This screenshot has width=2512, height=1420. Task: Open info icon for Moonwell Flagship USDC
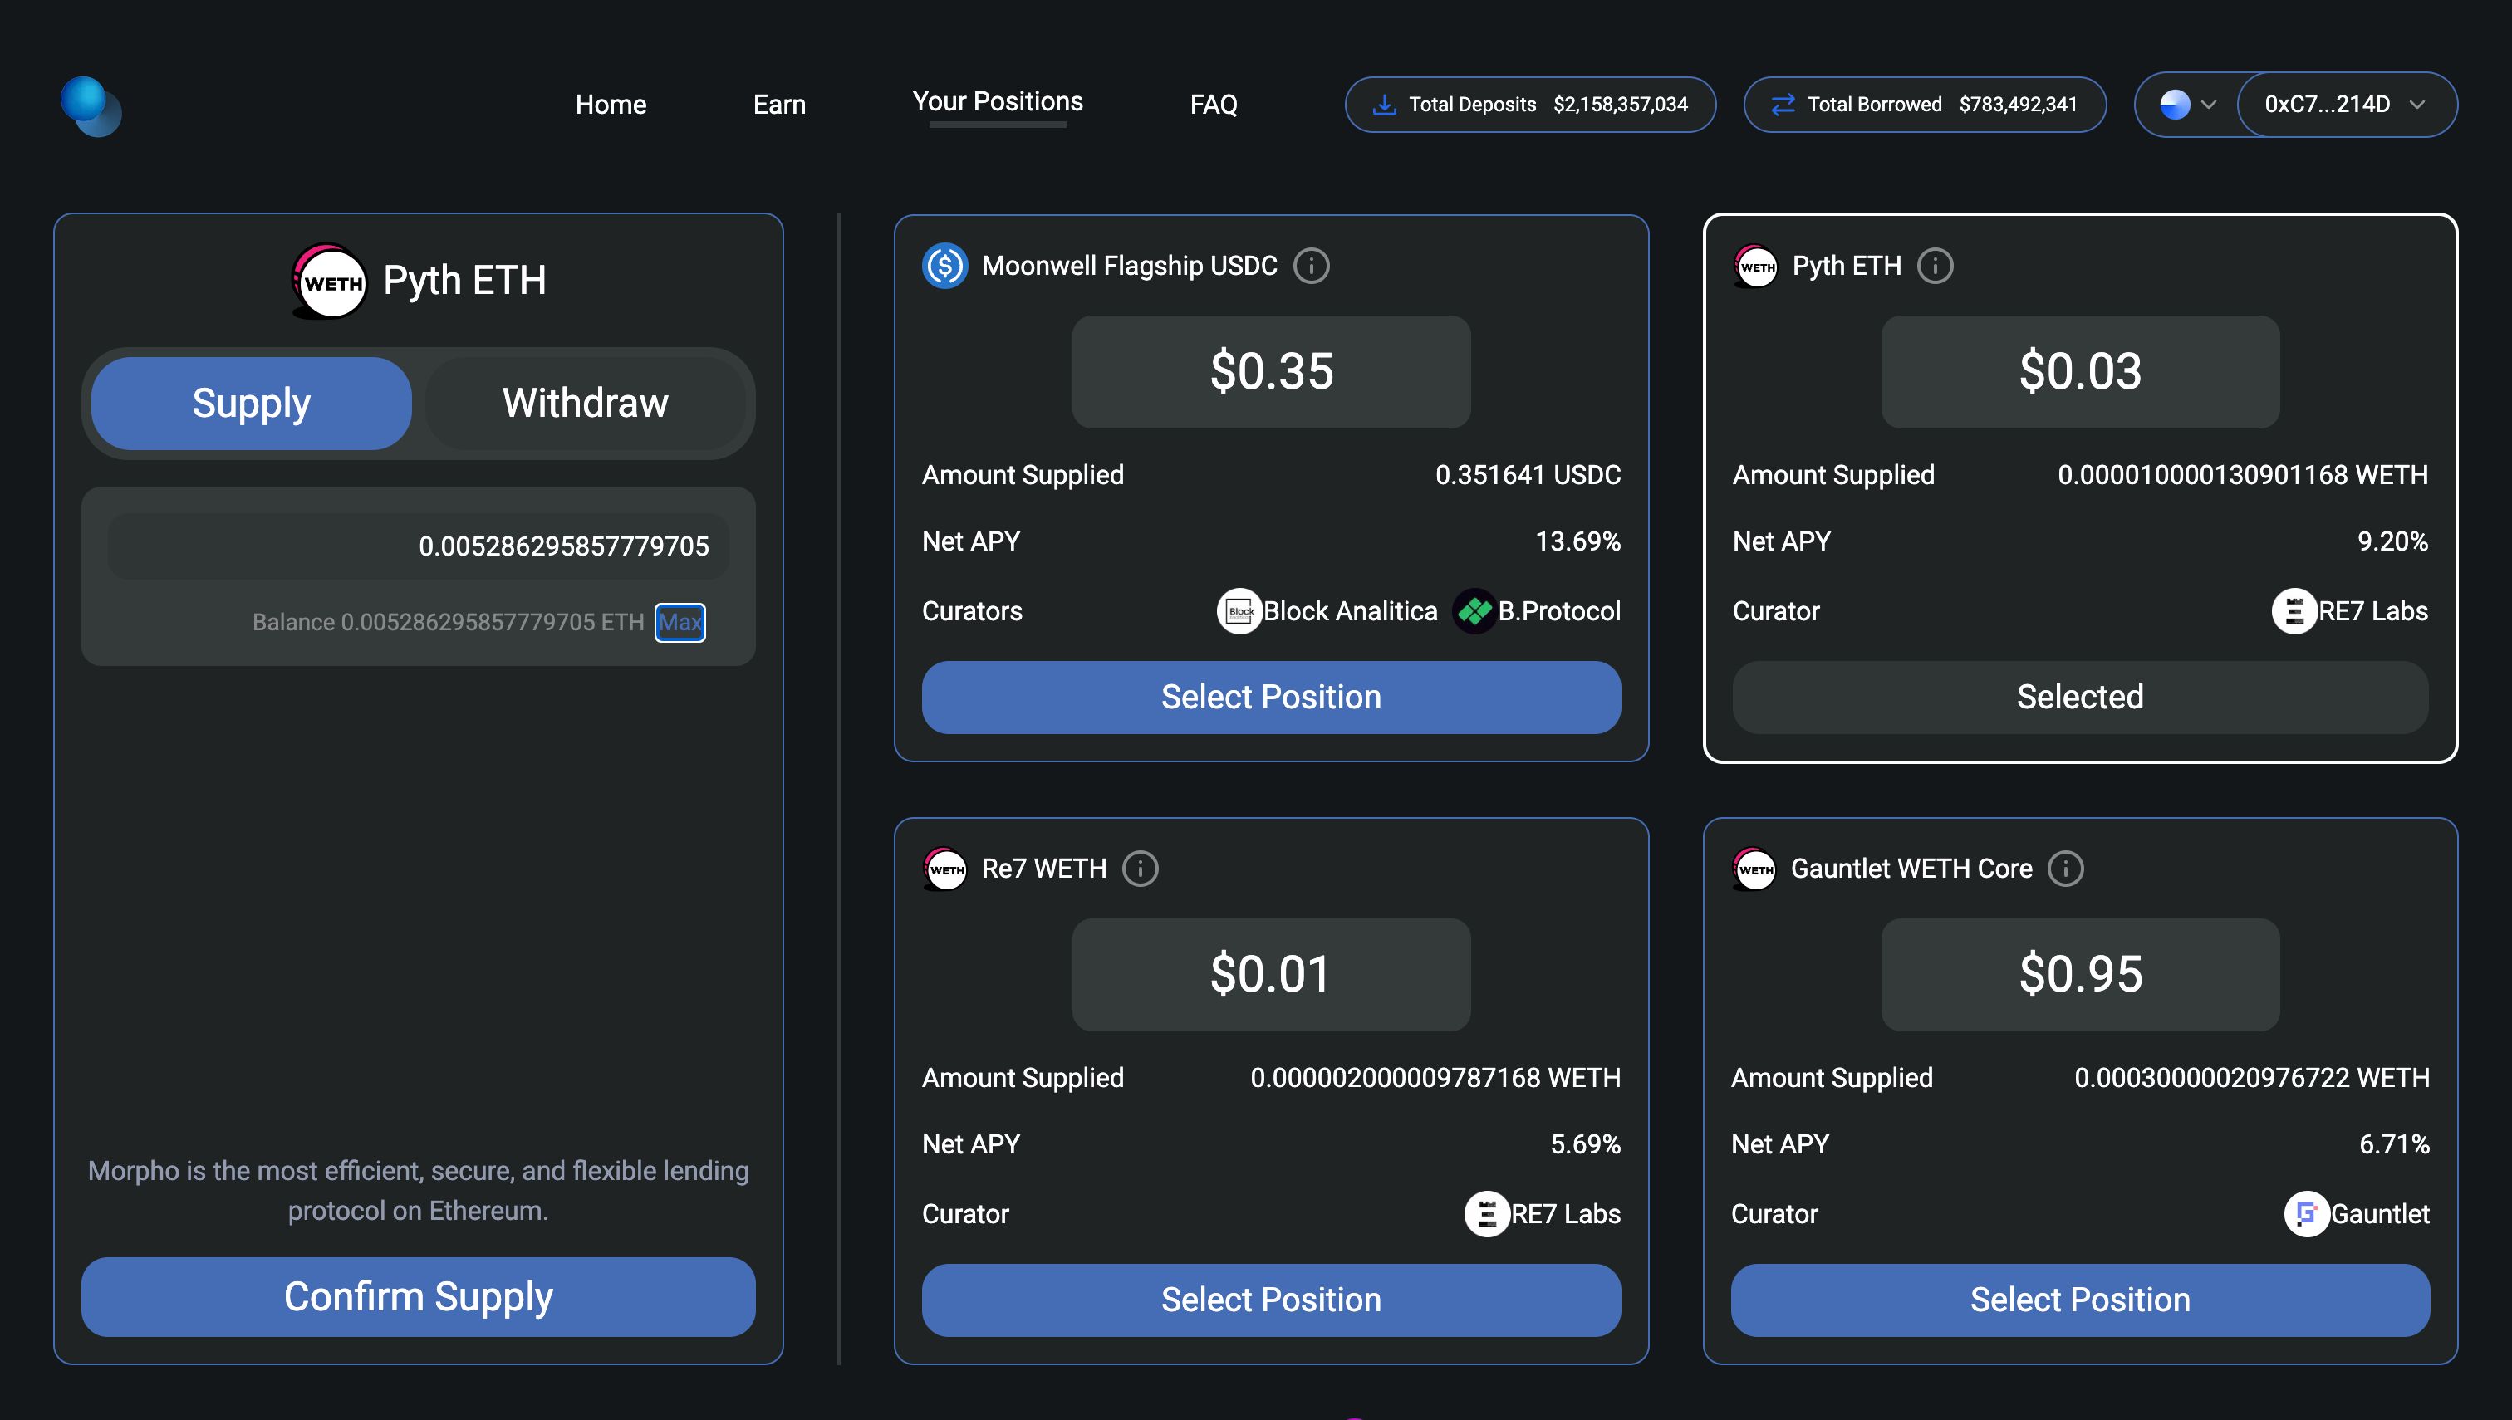pyautogui.click(x=1311, y=265)
